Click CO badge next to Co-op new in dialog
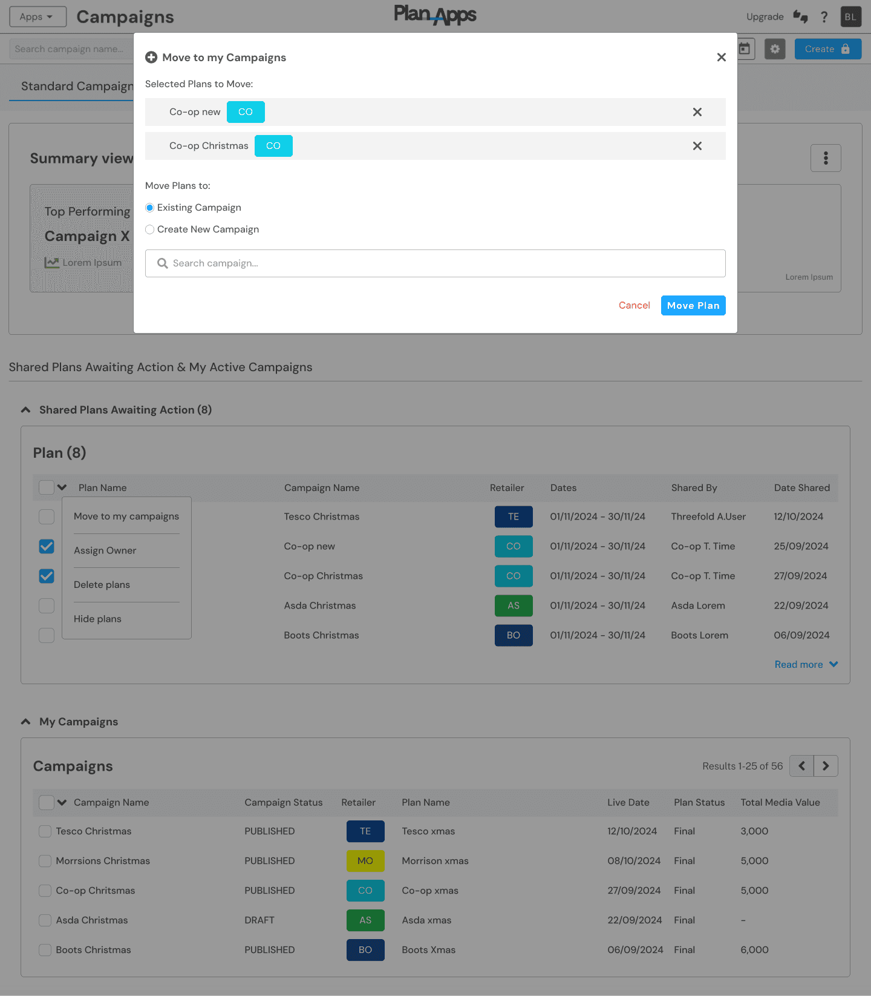Image resolution: width=871 pixels, height=996 pixels. point(246,112)
